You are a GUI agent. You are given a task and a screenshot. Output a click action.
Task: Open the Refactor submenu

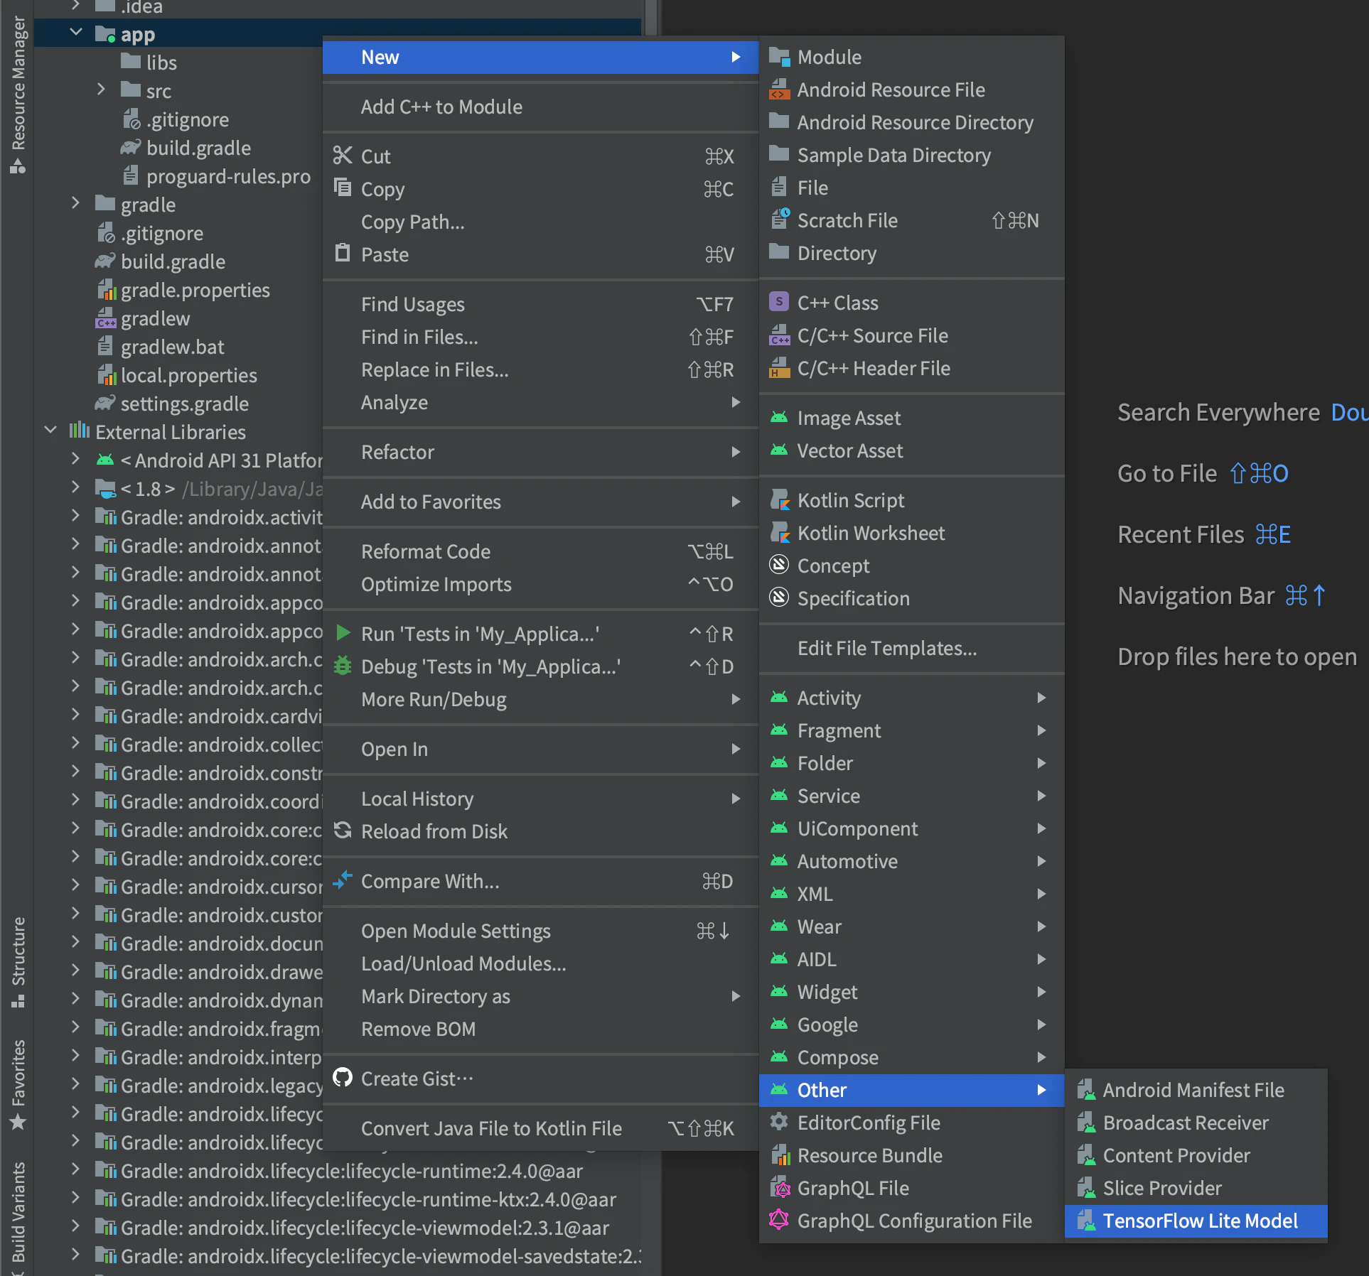pos(540,452)
